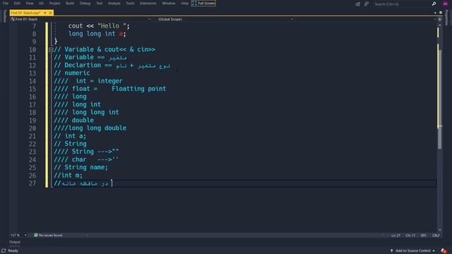The width and height of the screenshot is (452, 254).
Task: Close the First 01-Teach.cpp tab
Action: click(x=50, y=13)
